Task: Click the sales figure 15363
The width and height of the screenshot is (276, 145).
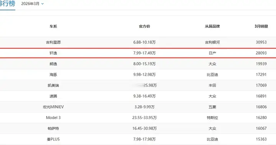Action: [x=261, y=139]
